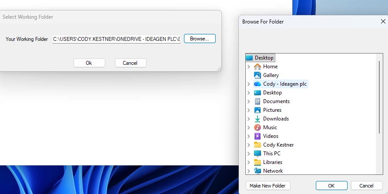The image size is (388, 194).
Task: Expand the This PC node
Action: [249, 154]
